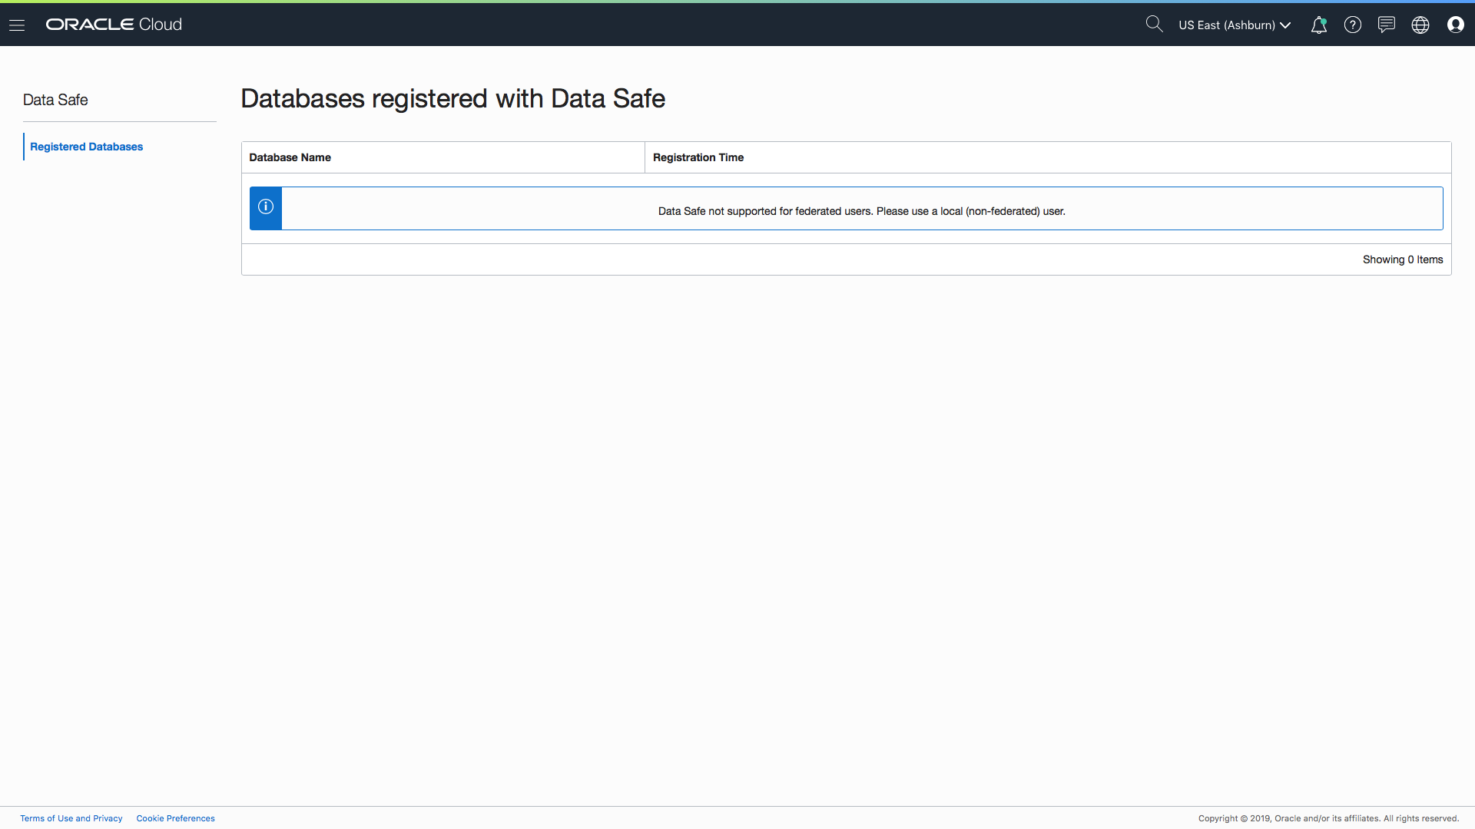
Task: Click the federated users notice message
Action: [x=861, y=211]
